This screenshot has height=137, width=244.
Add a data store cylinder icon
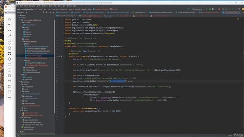(10, 81)
